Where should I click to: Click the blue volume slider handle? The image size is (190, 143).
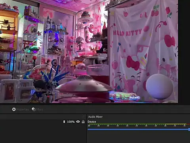[x=189, y=129]
